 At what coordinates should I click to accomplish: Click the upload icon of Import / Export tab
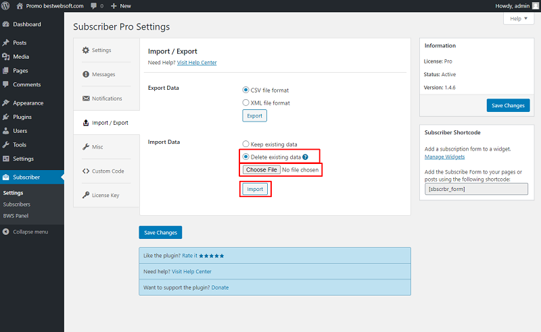pyautogui.click(x=86, y=123)
